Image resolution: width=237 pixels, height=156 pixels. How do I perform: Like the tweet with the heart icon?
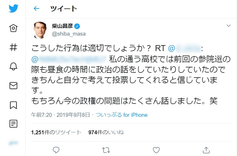156,150
